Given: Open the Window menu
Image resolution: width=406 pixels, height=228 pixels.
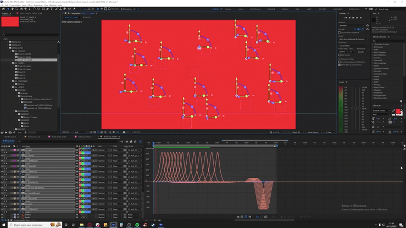Looking at the screenshot, I should pos(53,5).
